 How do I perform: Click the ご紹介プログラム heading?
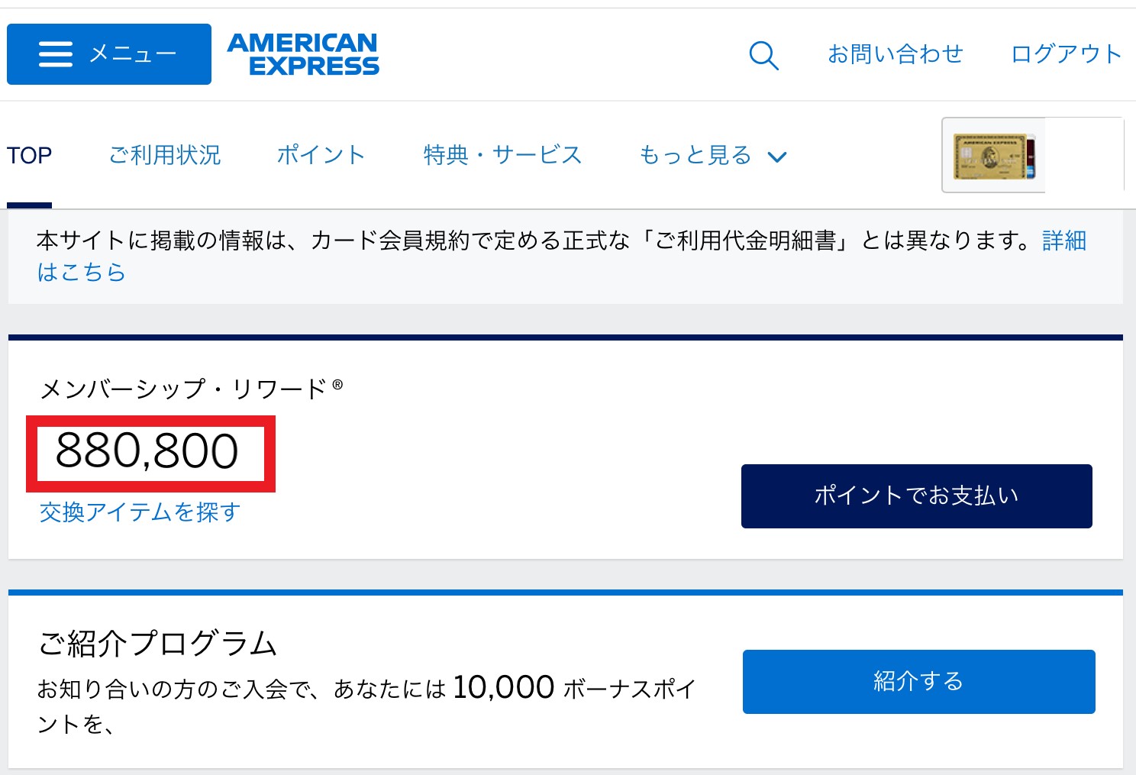tap(157, 643)
